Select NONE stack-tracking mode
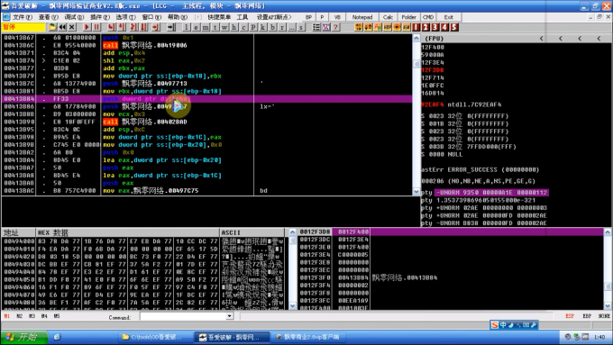 [x=604, y=316]
